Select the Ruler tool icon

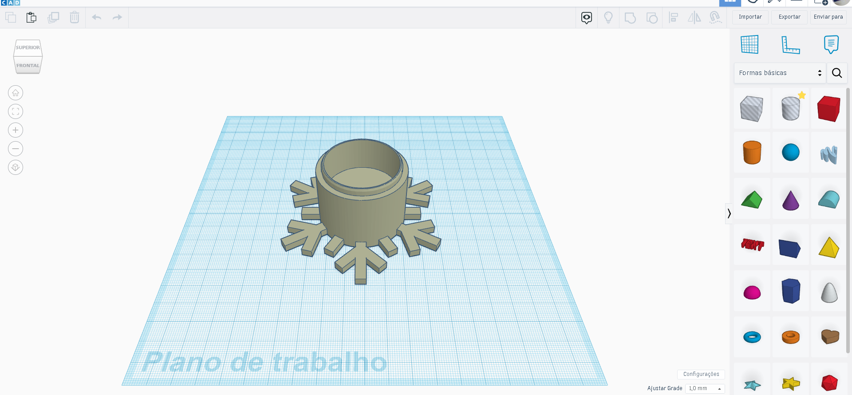(x=790, y=45)
